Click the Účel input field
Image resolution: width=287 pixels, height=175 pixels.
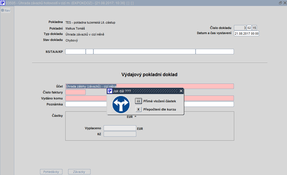(x=150, y=86)
